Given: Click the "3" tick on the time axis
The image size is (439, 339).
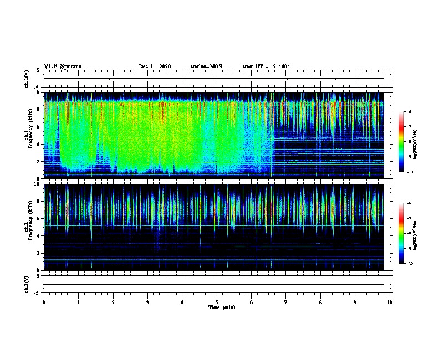Looking at the screenshot, I should (x=147, y=302).
